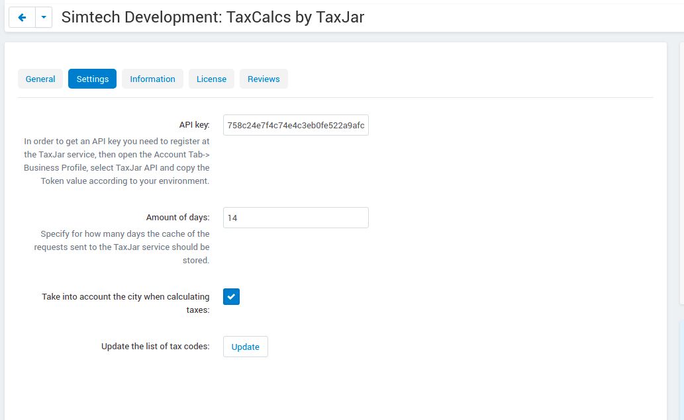The image size is (684, 420).
Task: Click the page title 'Simtech Development: TaxCalcs by TaxJar'
Action: coord(213,17)
